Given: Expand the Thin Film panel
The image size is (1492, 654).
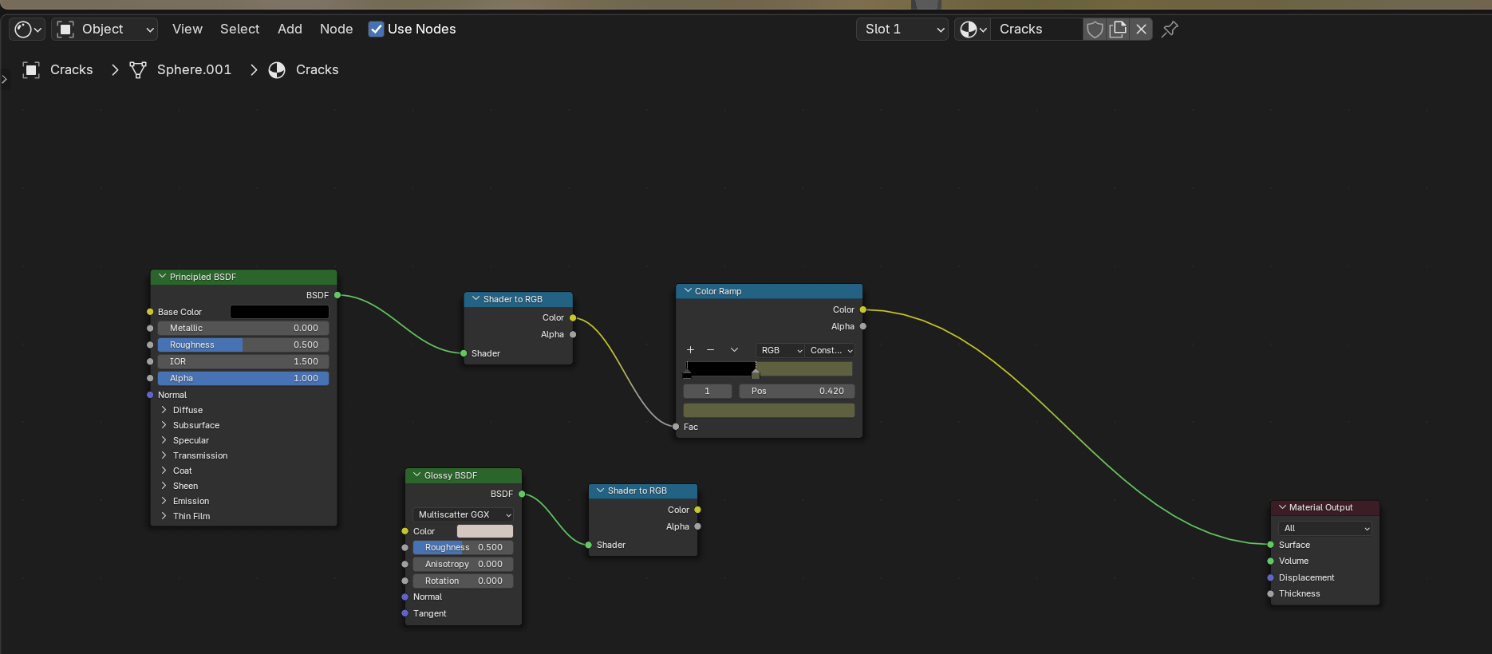Looking at the screenshot, I should (x=164, y=516).
